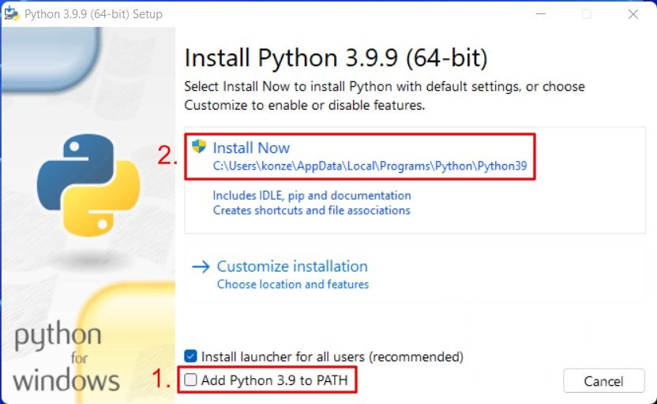657x404 pixels.
Task: Enable the Add Python 3.9 to PATH checkbox
Action: click(191, 380)
